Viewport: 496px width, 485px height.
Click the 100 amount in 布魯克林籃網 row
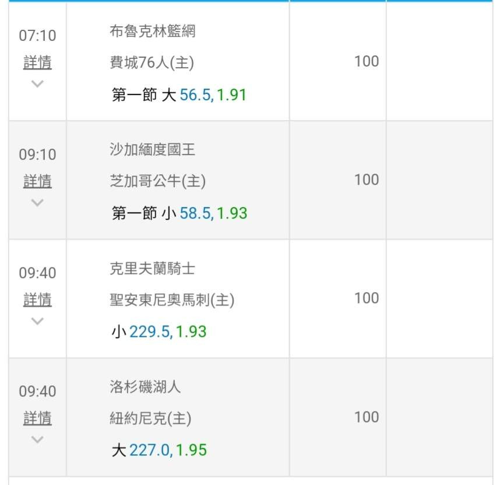point(367,61)
